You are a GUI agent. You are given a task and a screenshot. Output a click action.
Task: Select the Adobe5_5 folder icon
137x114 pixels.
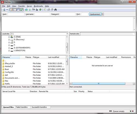pos(3,66)
